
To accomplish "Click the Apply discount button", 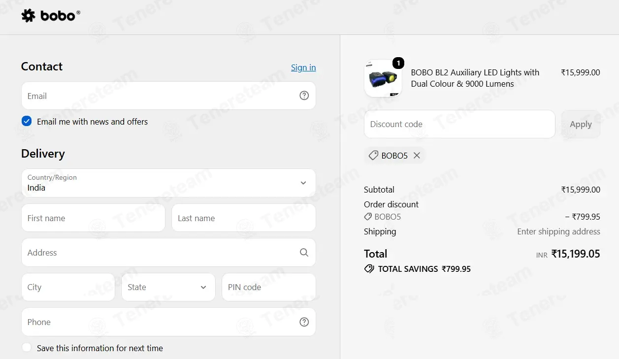I will pos(581,124).
